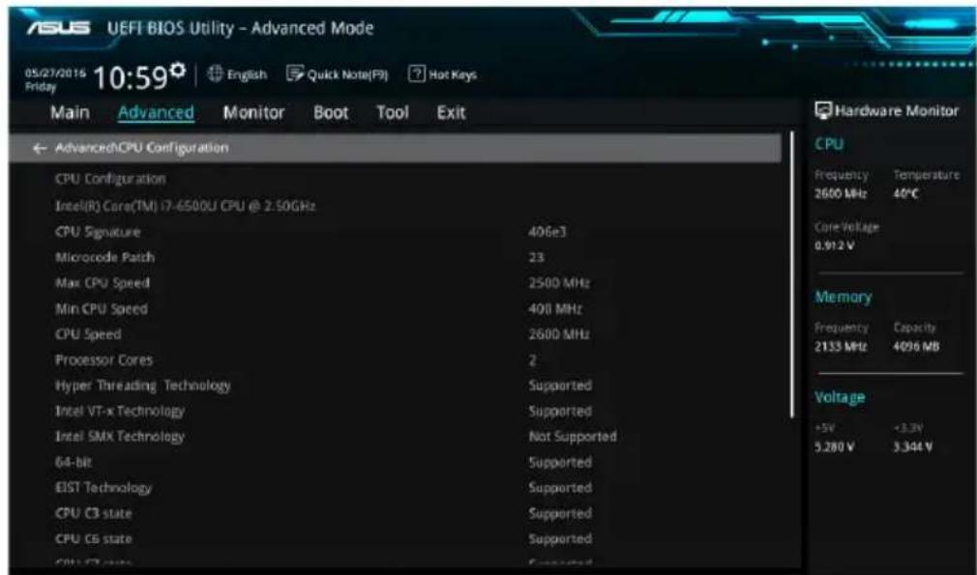
Task: Click the 4096 MB capacity value
Action: tap(917, 347)
